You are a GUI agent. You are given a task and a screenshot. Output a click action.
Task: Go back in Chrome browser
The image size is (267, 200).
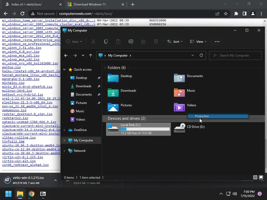pyautogui.click(x=6, y=14)
